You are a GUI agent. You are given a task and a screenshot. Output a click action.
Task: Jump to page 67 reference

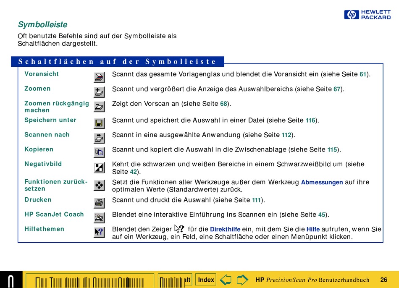click(337, 89)
